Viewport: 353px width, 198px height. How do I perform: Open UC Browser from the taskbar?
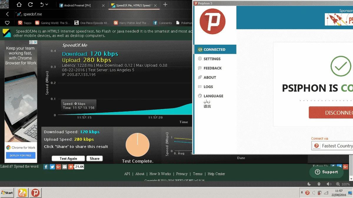coord(23,193)
